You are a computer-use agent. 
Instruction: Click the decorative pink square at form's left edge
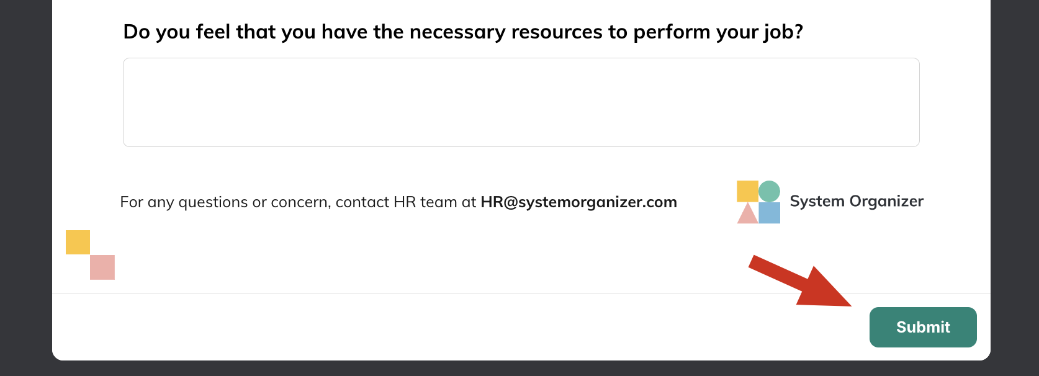[102, 267]
